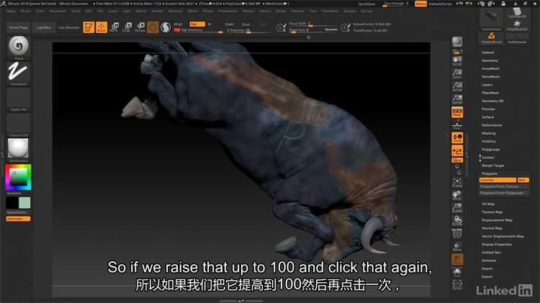Toggle Solo mode icon
Viewport: 540px width, 303px height.
pyautogui.click(x=457, y=273)
